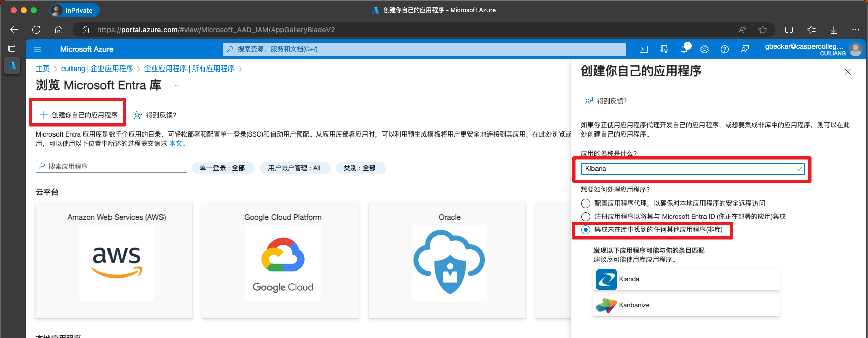The image size is (868, 338).
Task: Open the tab actions icon in sidebar
Action: click(12, 48)
